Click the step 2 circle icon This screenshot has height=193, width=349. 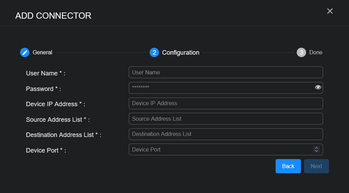coord(154,52)
